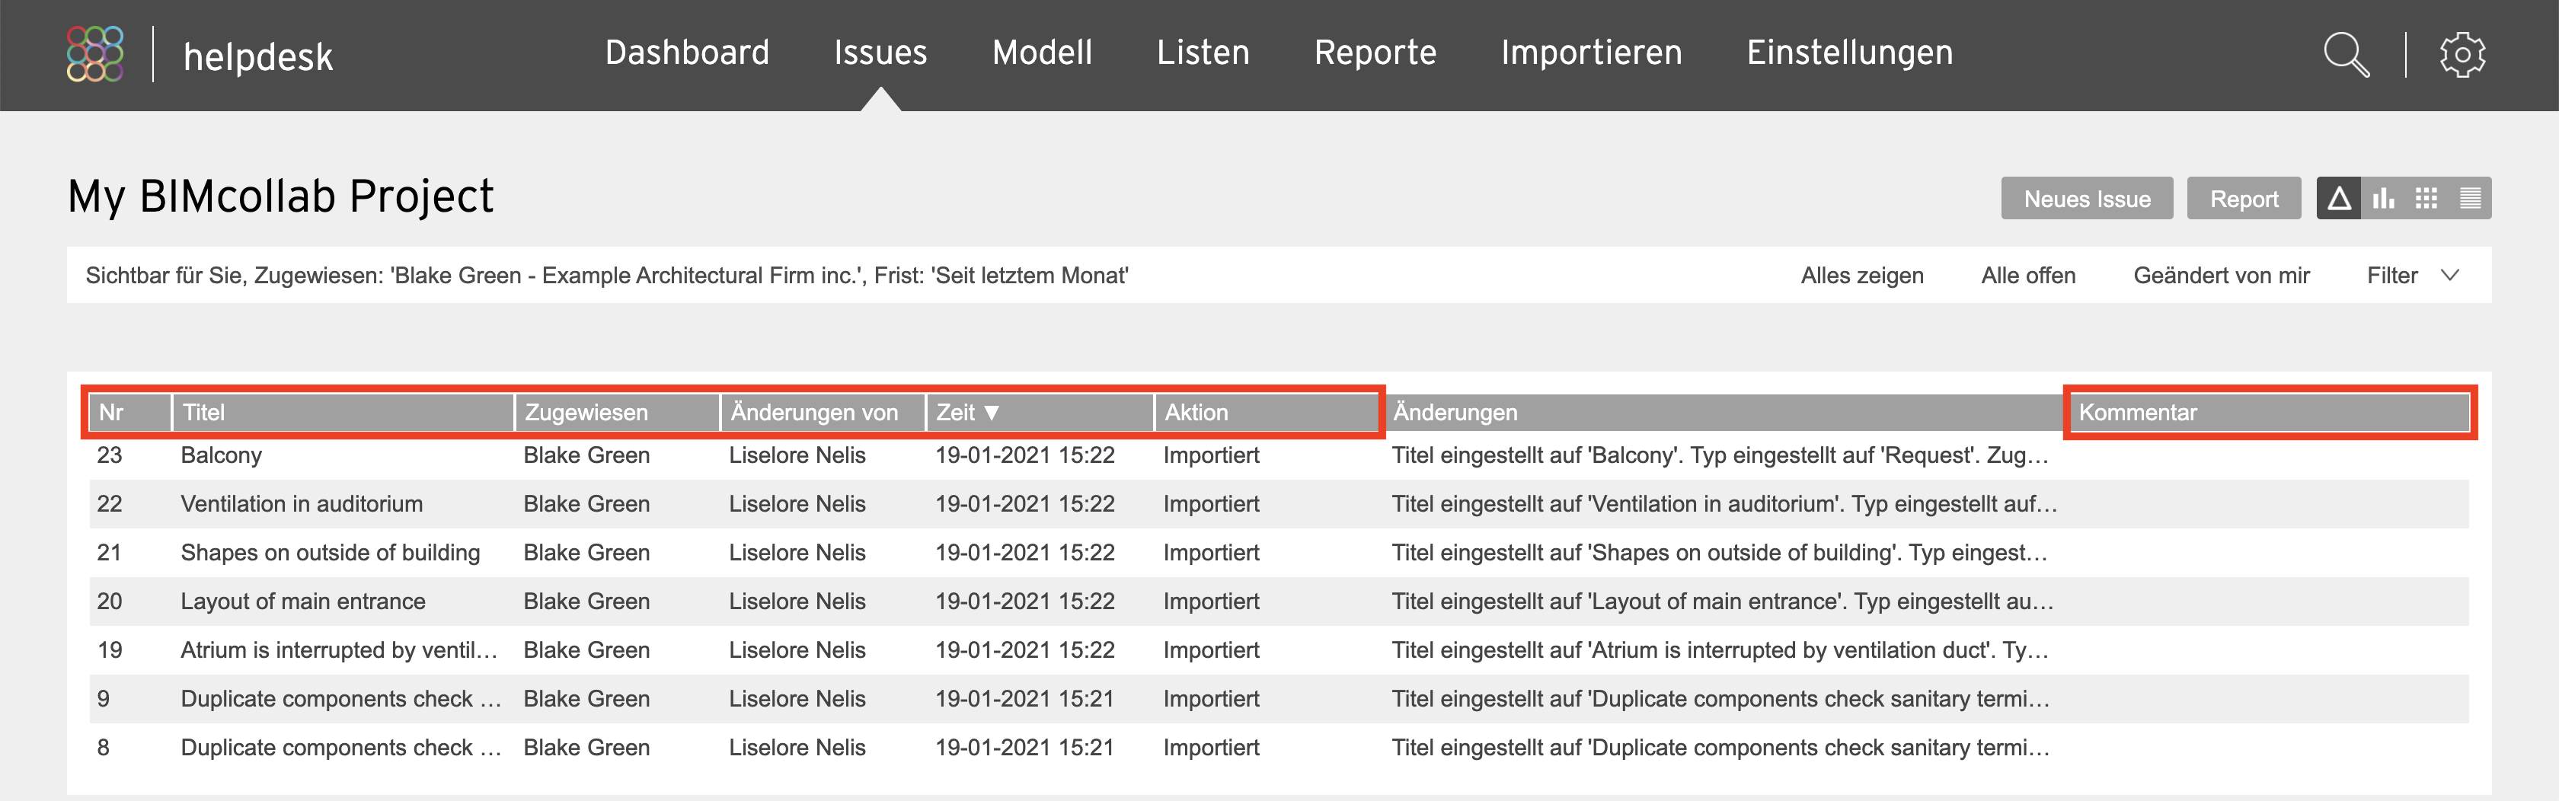Click 'Liselore Nelis' in issue 8 row
2559x801 pixels.
point(797,746)
